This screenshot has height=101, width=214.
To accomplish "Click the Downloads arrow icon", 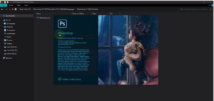I will click(x=5, y=33).
